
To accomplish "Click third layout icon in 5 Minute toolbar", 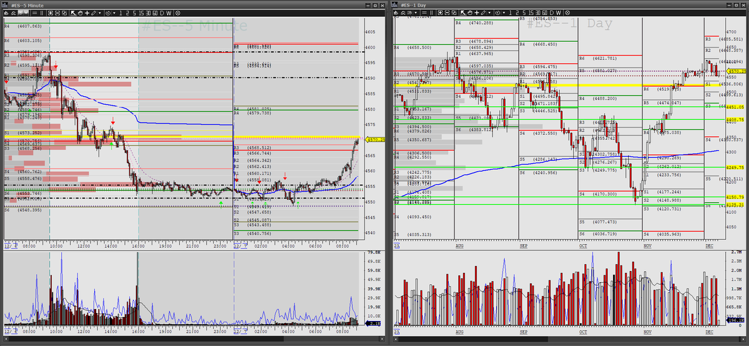I will [x=64, y=13].
